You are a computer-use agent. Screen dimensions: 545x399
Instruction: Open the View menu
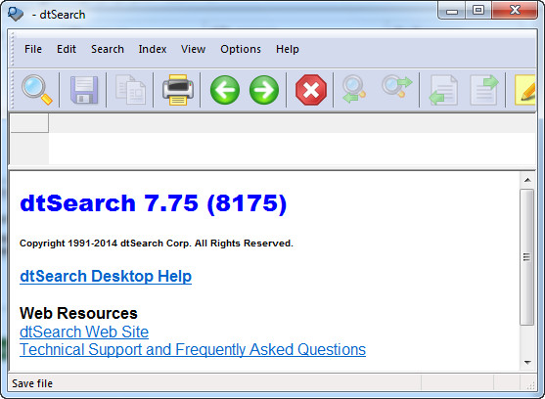click(194, 49)
